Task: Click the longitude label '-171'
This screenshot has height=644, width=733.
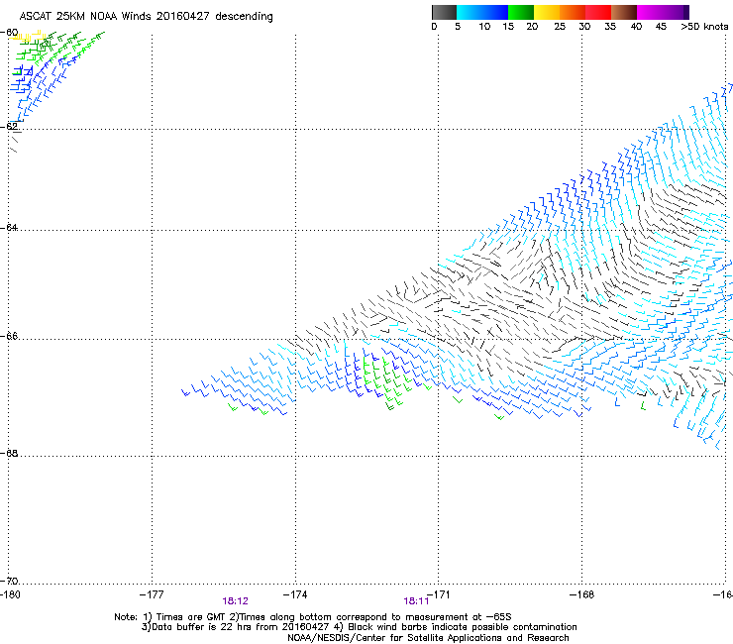Action: 439,594
